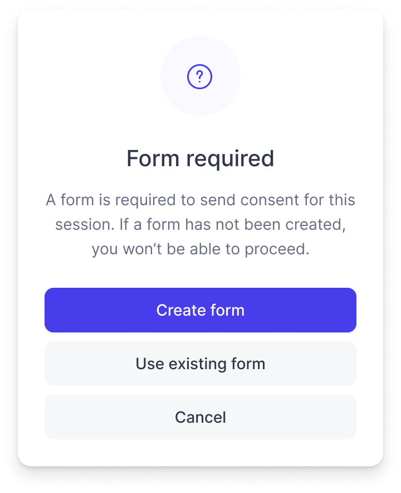Click the session consent description paragraph
Viewport: 401px width, 493px height.
[200, 224]
